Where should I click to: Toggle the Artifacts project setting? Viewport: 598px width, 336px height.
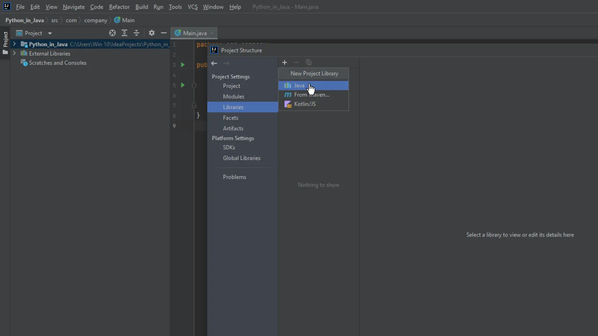tap(233, 128)
